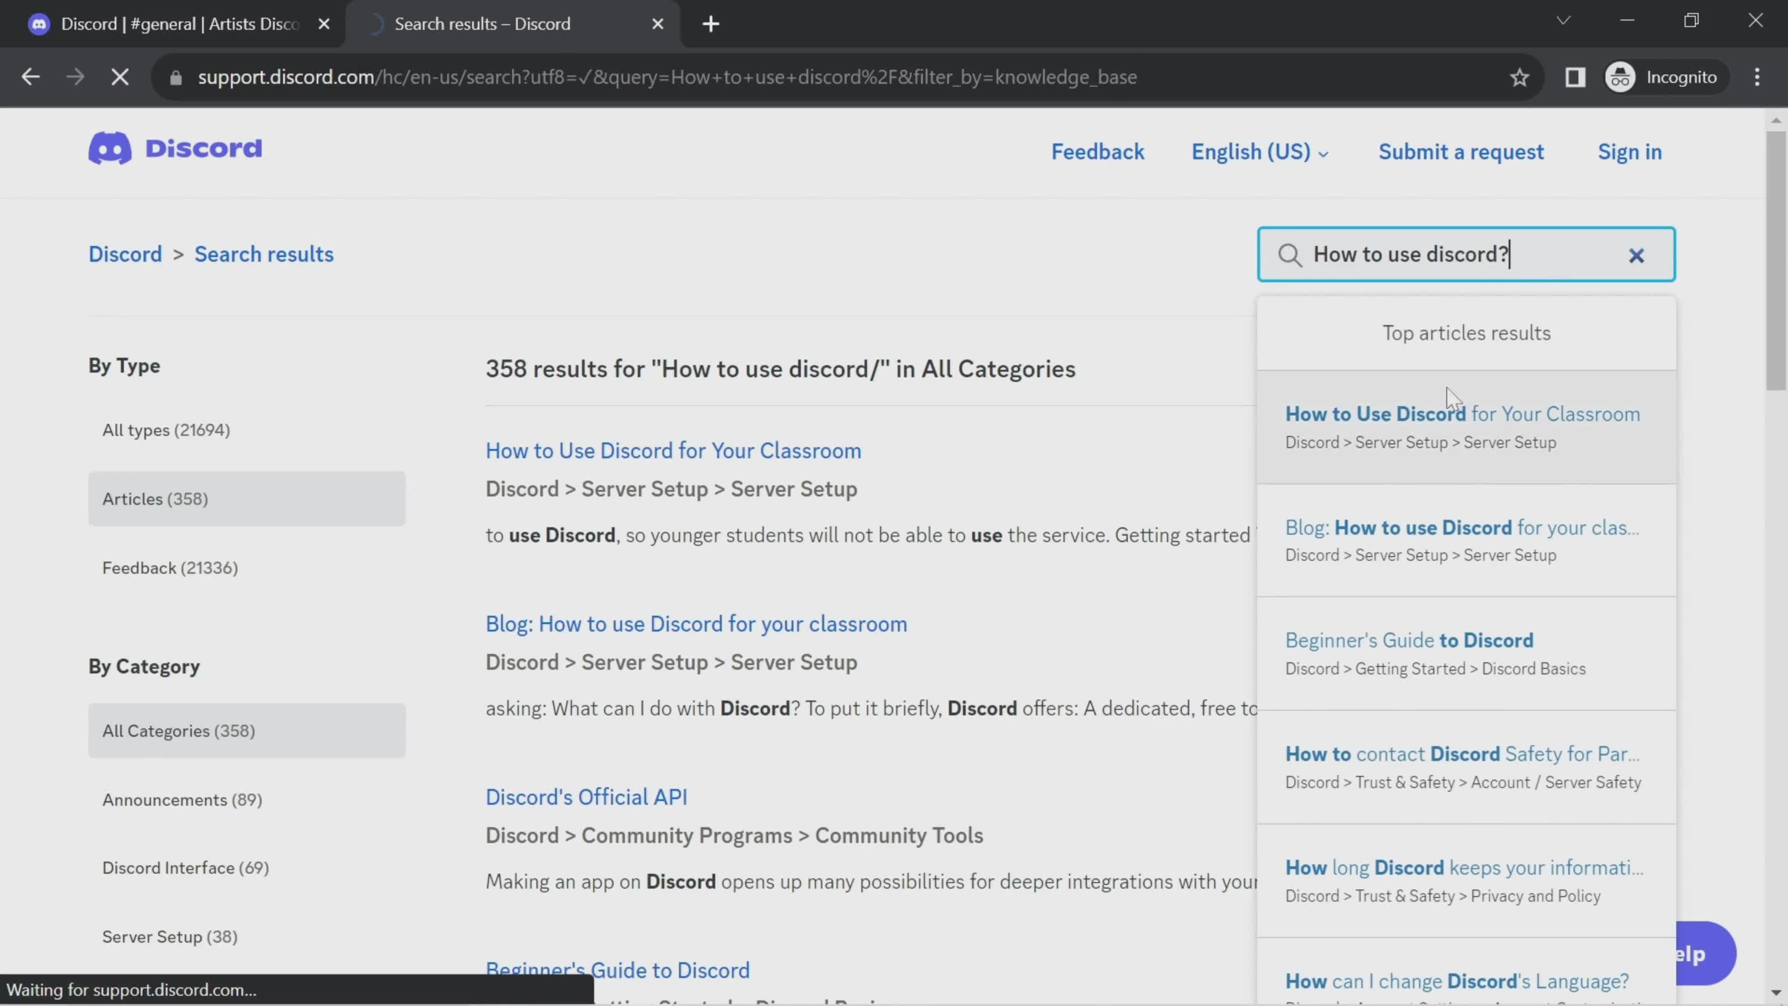
Task: Clear the search field with the X
Action: pyautogui.click(x=1636, y=256)
